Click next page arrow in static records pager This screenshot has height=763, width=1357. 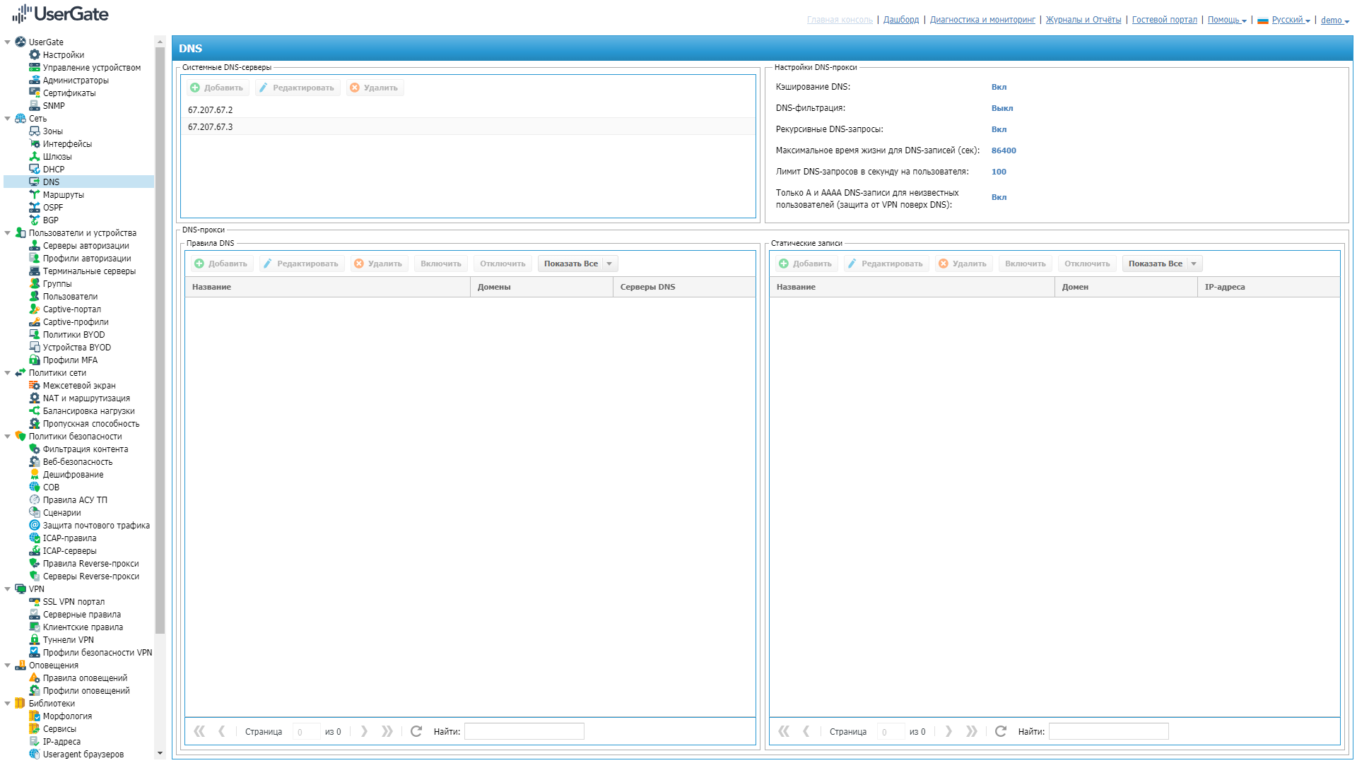click(x=948, y=731)
